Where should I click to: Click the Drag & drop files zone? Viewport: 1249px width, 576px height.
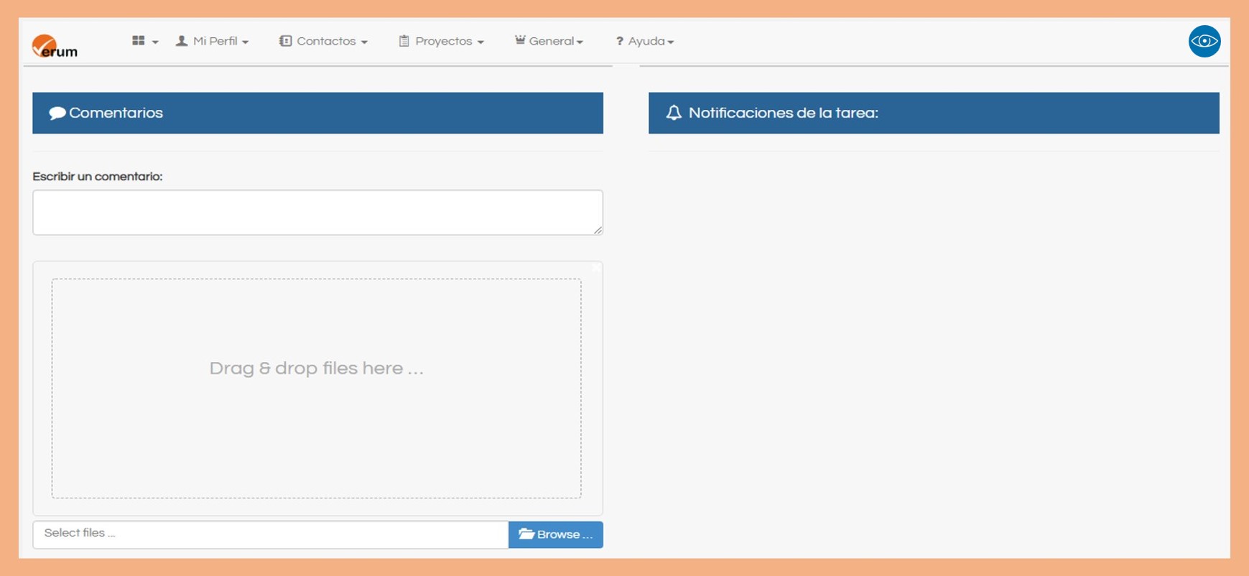point(316,388)
